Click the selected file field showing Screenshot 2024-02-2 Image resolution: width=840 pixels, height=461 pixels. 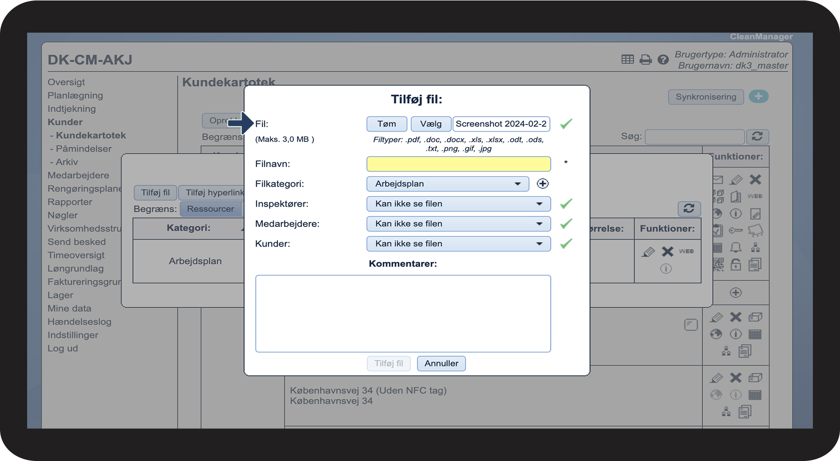502,124
